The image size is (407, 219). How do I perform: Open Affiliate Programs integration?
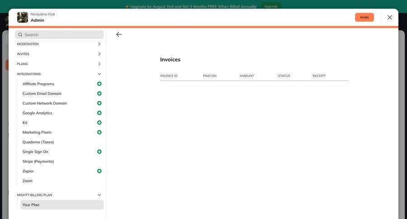coord(38,84)
